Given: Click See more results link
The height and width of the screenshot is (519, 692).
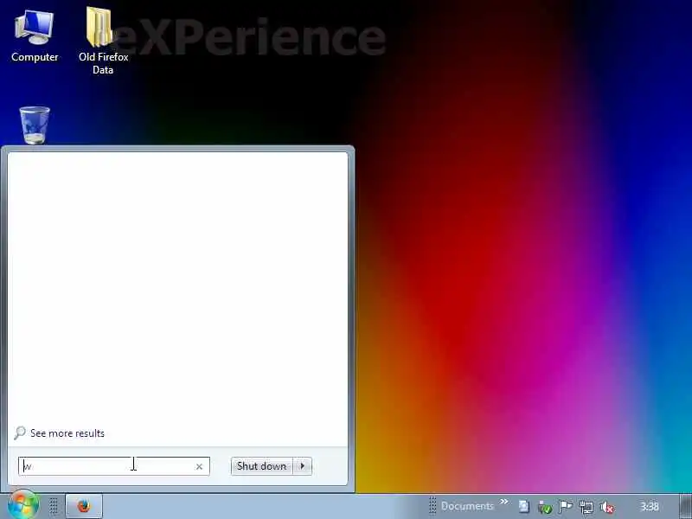Looking at the screenshot, I should [67, 433].
